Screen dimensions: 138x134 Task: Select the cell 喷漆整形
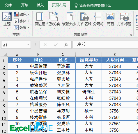(38, 86)
